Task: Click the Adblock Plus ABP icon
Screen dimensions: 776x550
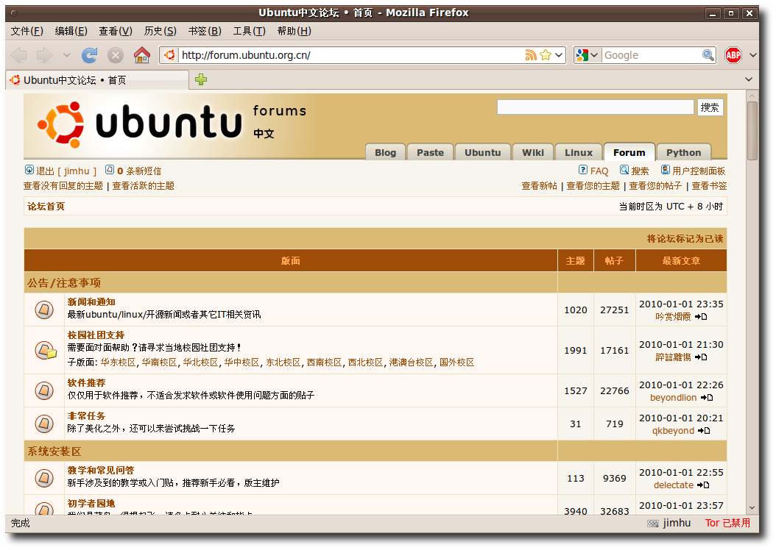Action: click(x=733, y=55)
